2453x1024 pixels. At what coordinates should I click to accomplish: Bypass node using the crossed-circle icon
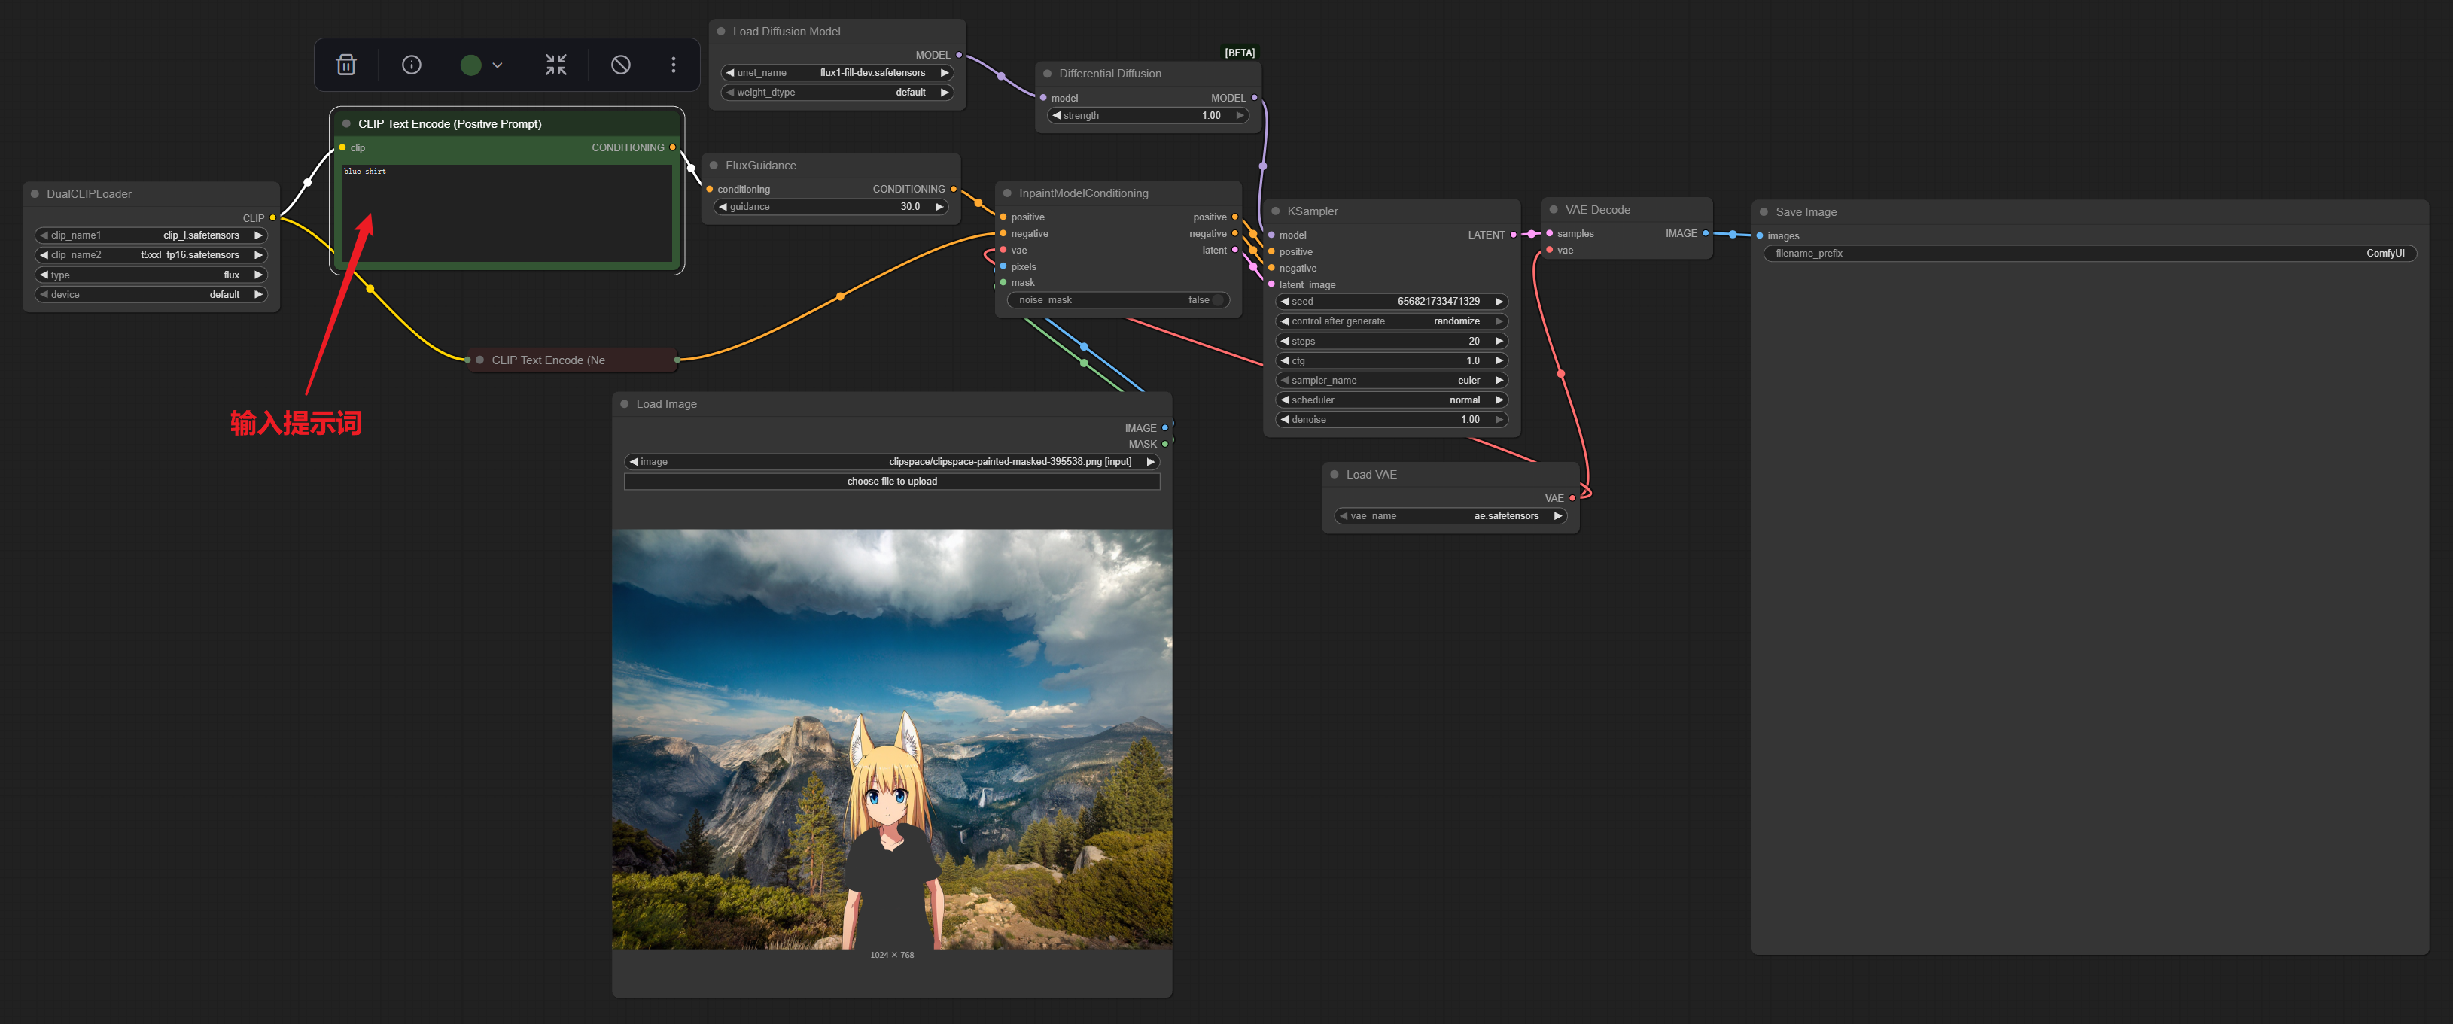pyautogui.click(x=621, y=65)
